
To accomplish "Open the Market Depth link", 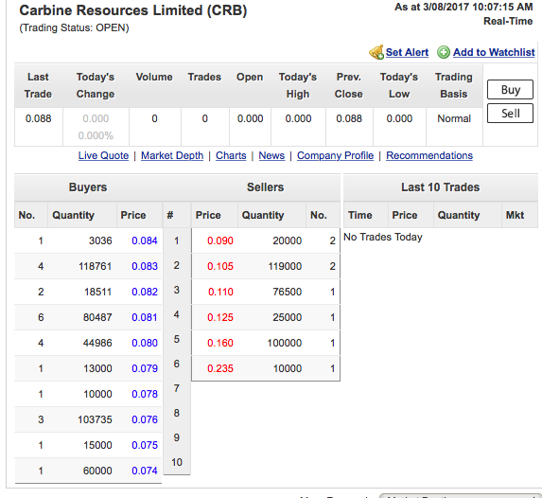I will pos(172,155).
